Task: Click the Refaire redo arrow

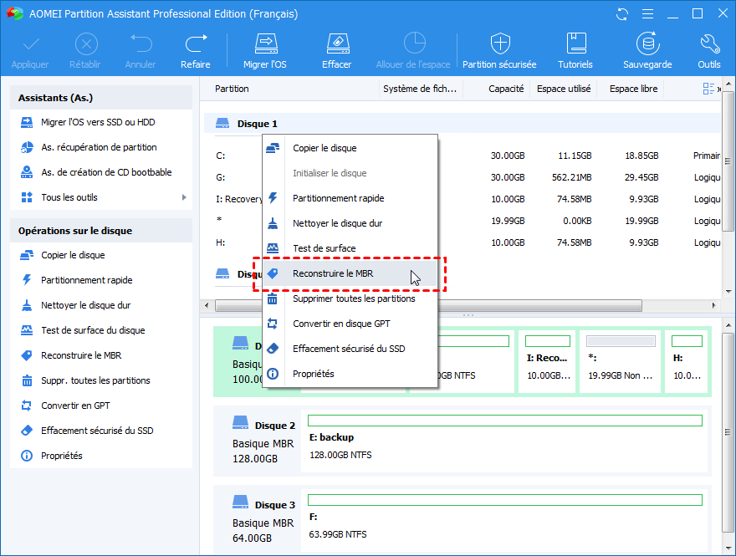Action: coord(196,43)
